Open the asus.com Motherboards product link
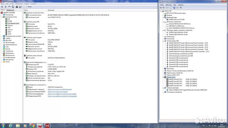Screen dimensions: 228x128 click(x=60, y=89)
